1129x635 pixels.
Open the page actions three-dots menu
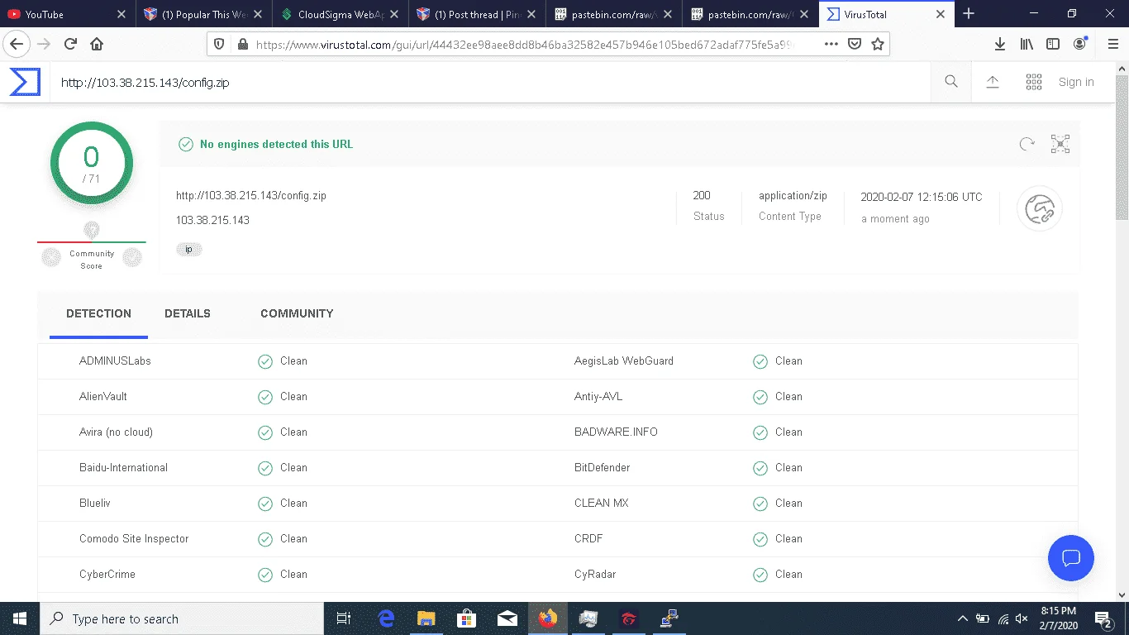click(831, 44)
